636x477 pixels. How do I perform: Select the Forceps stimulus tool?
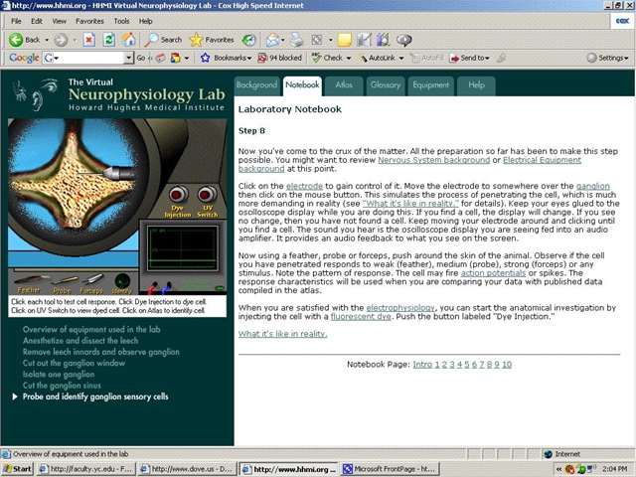pos(92,283)
